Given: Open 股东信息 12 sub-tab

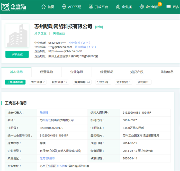Looking at the screenshot, I should coord(59,82).
